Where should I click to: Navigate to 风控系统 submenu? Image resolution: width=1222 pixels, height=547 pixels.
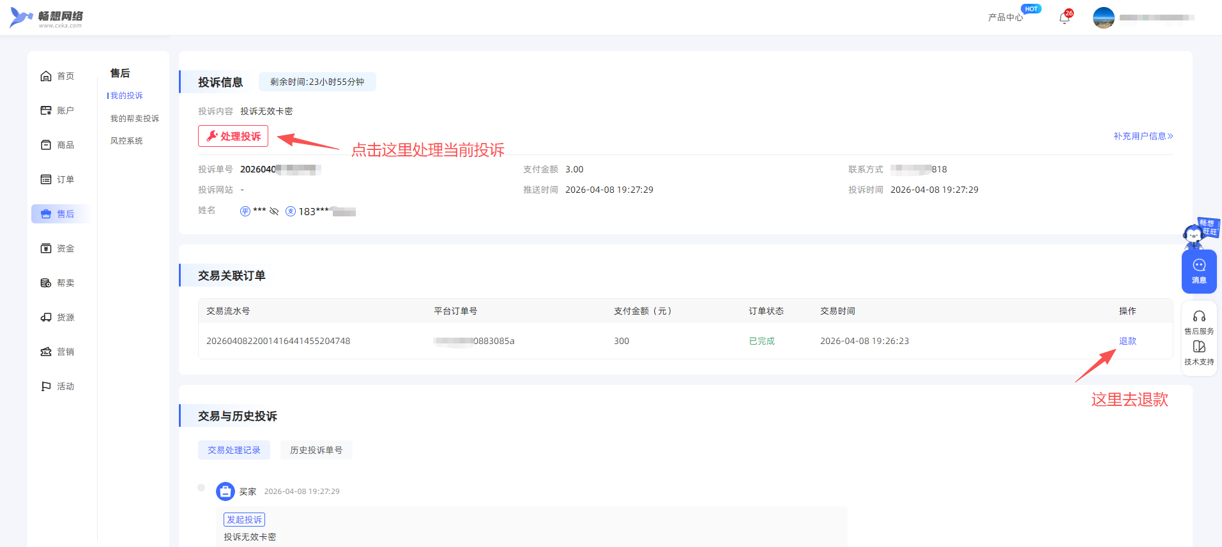tap(126, 141)
